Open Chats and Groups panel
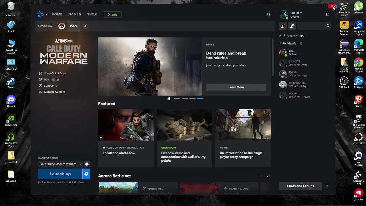This screenshot has height=206, width=366. 300,186
